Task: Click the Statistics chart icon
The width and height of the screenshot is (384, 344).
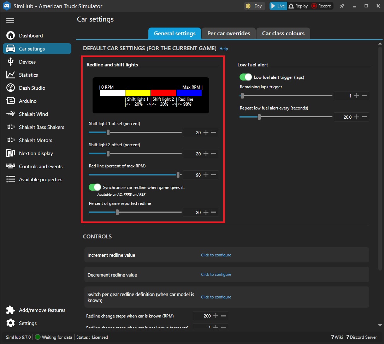Action: click(x=11, y=75)
